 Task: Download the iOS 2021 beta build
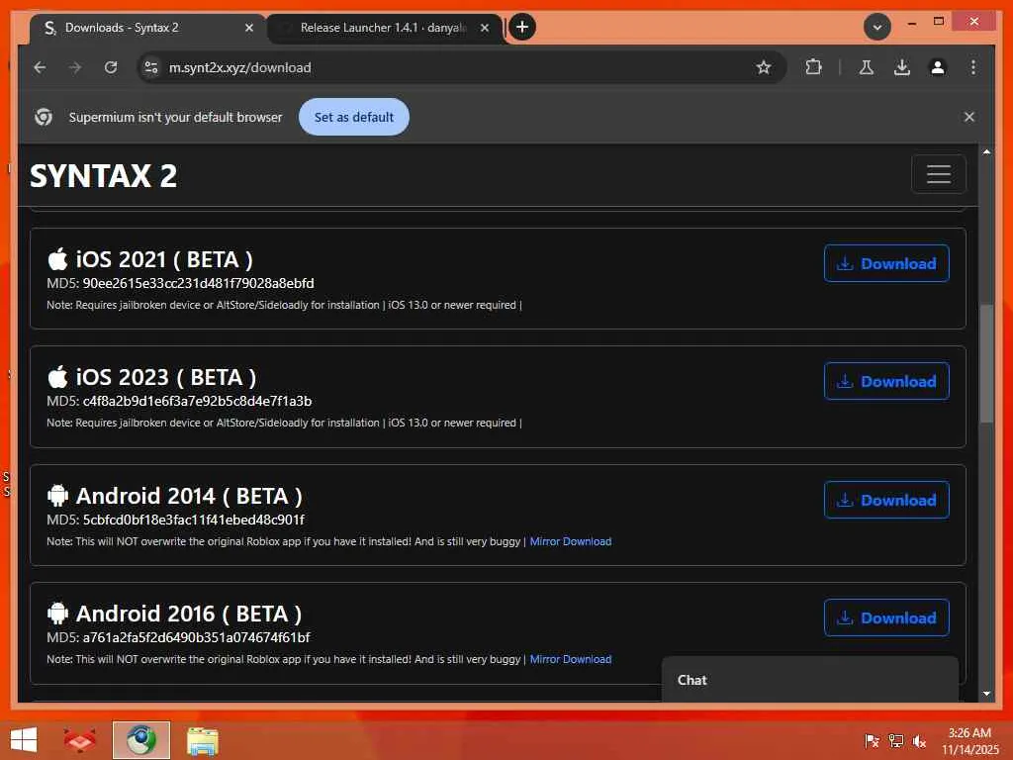click(x=886, y=263)
